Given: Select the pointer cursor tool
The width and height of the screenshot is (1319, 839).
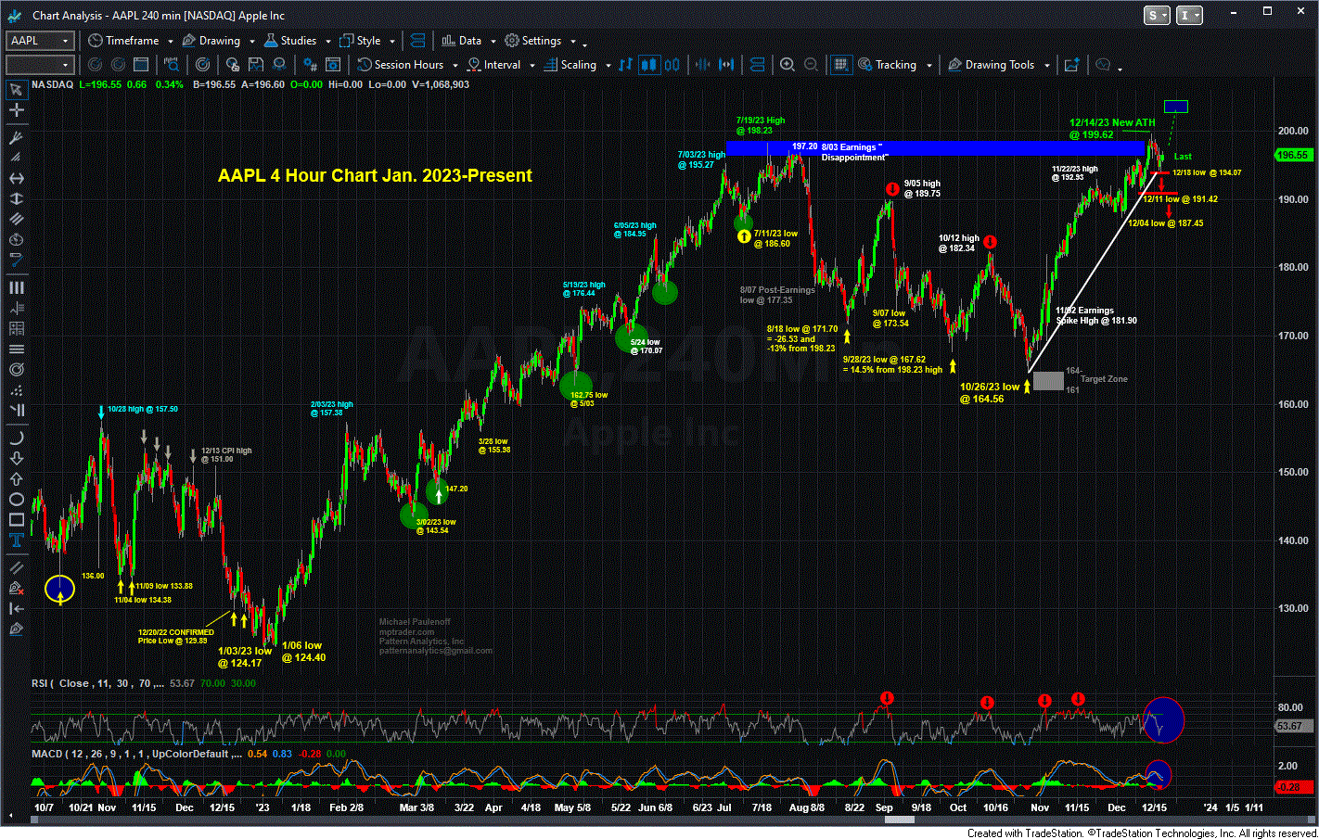Looking at the screenshot, I should click(x=16, y=90).
